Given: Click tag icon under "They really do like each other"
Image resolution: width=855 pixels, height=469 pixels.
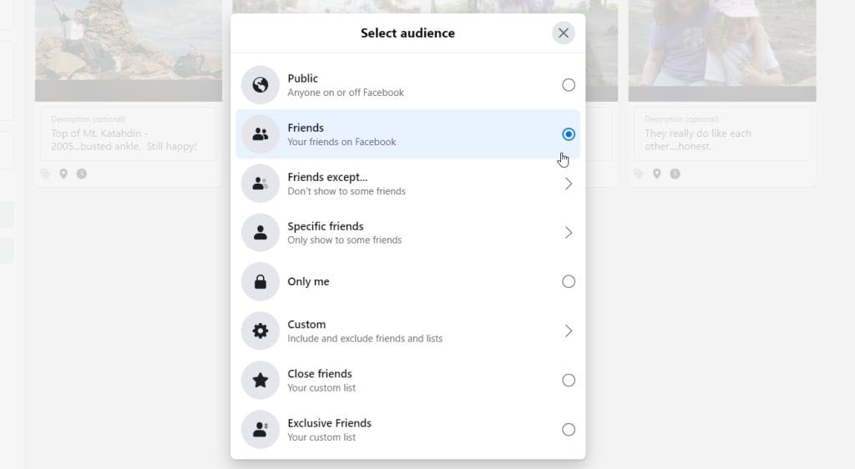Looking at the screenshot, I should point(639,174).
